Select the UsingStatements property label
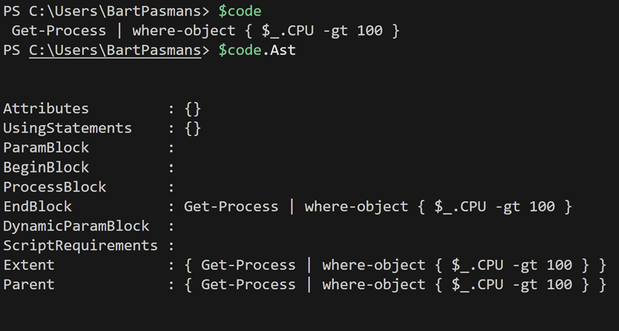This screenshot has height=331, width=619. tap(67, 128)
